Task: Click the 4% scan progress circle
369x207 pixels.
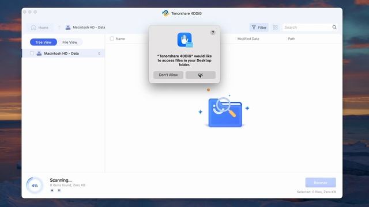Action: 35,185
